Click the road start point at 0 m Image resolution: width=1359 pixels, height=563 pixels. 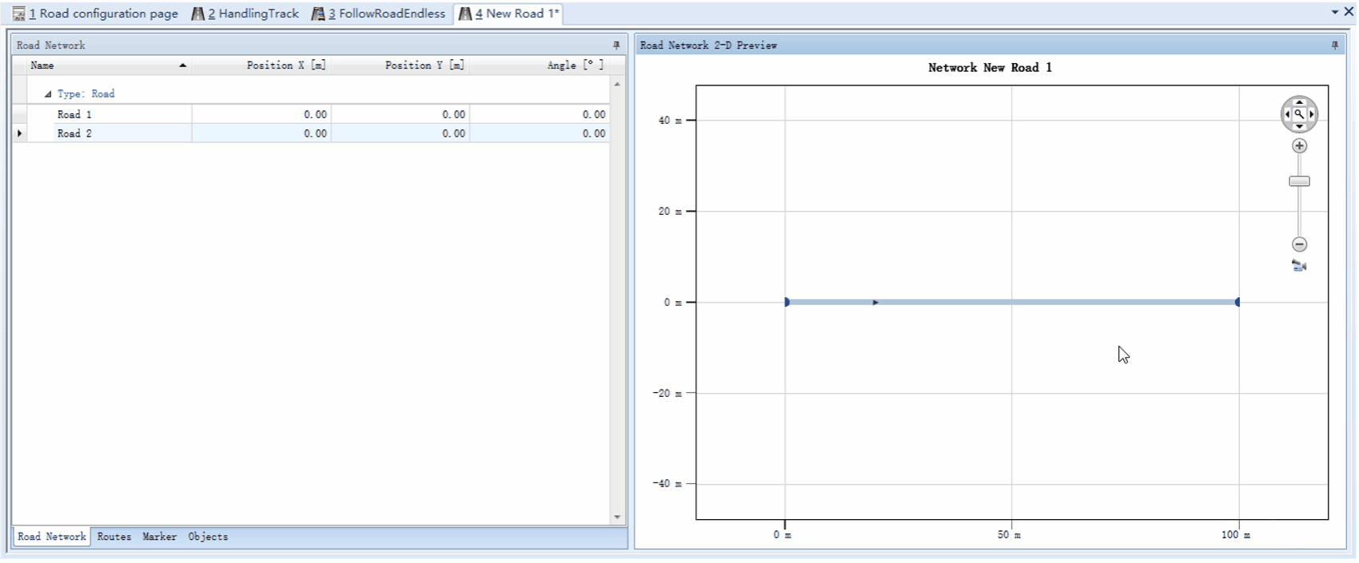tap(787, 302)
